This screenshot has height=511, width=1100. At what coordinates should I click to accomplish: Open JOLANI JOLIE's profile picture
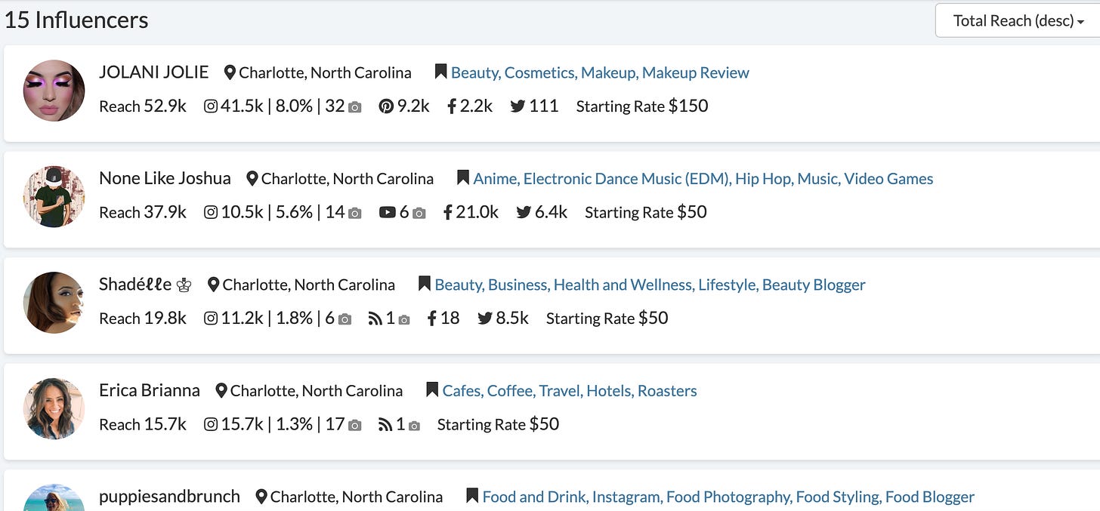[54, 91]
